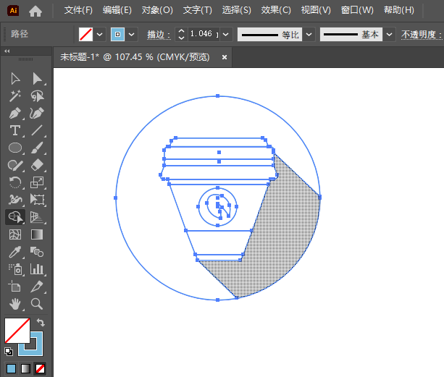444x377 pixels.
Task: Open the 窗口(W) menu
Action: pyautogui.click(x=357, y=10)
